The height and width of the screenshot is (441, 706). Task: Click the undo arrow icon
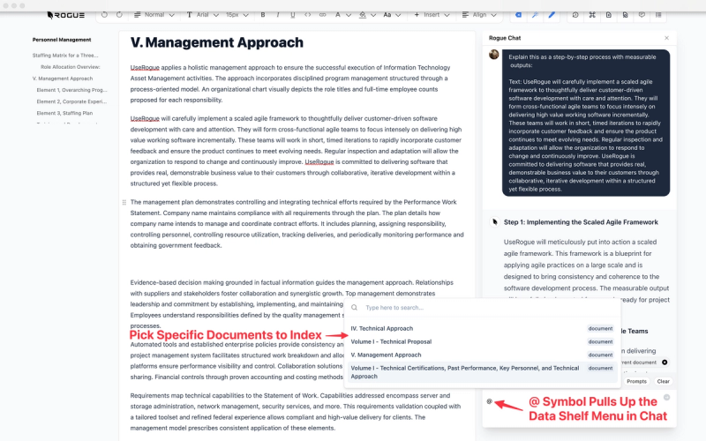pyautogui.click(x=104, y=15)
